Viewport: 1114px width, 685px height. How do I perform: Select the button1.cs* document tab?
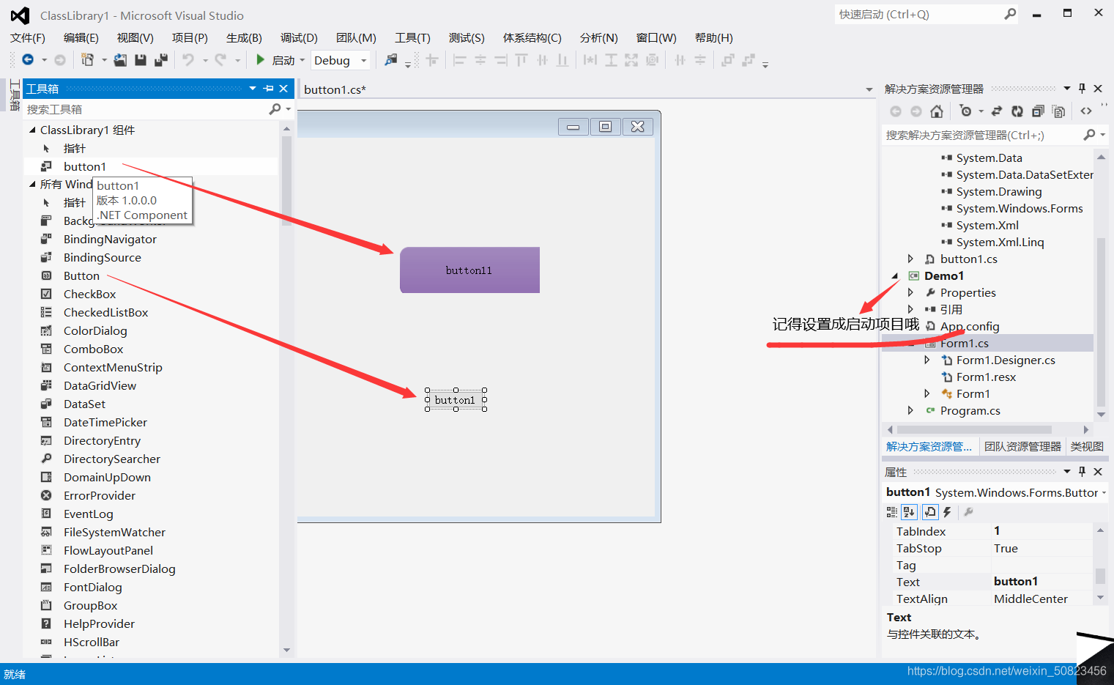coord(335,89)
